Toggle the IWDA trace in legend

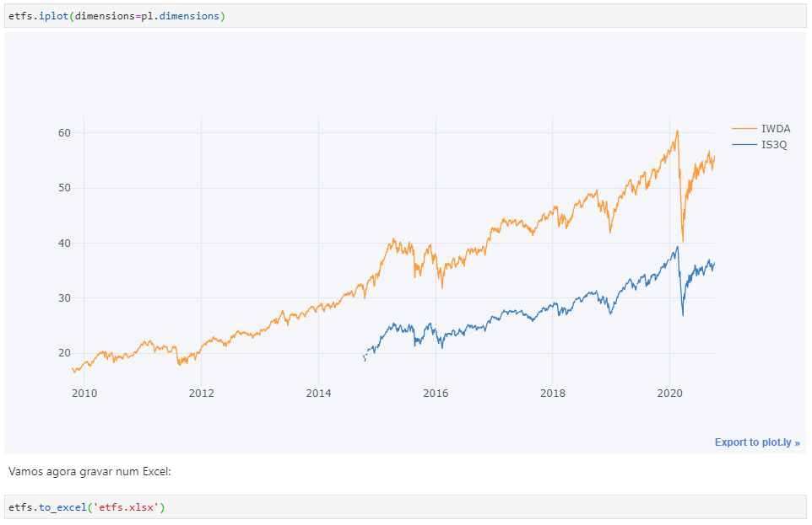(x=775, y=129)
